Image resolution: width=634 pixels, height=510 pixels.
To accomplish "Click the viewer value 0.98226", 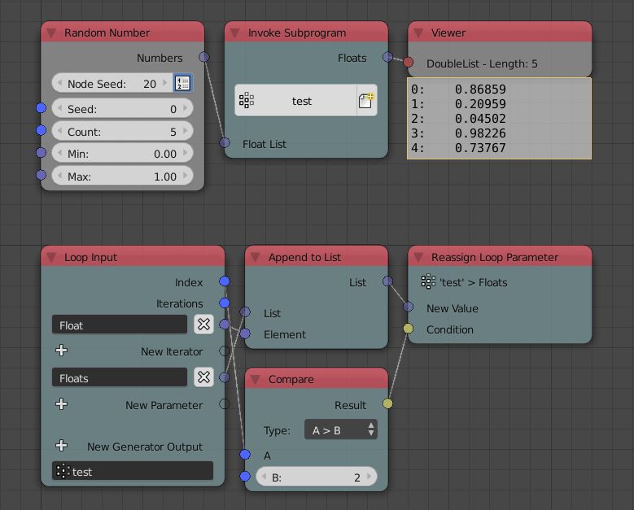I will coord(480,133).
